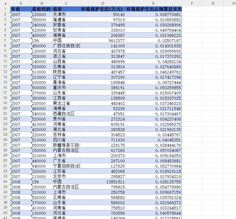Select cell containing 湖北省
The image size is (236, 219).
(x=66, y=129)
